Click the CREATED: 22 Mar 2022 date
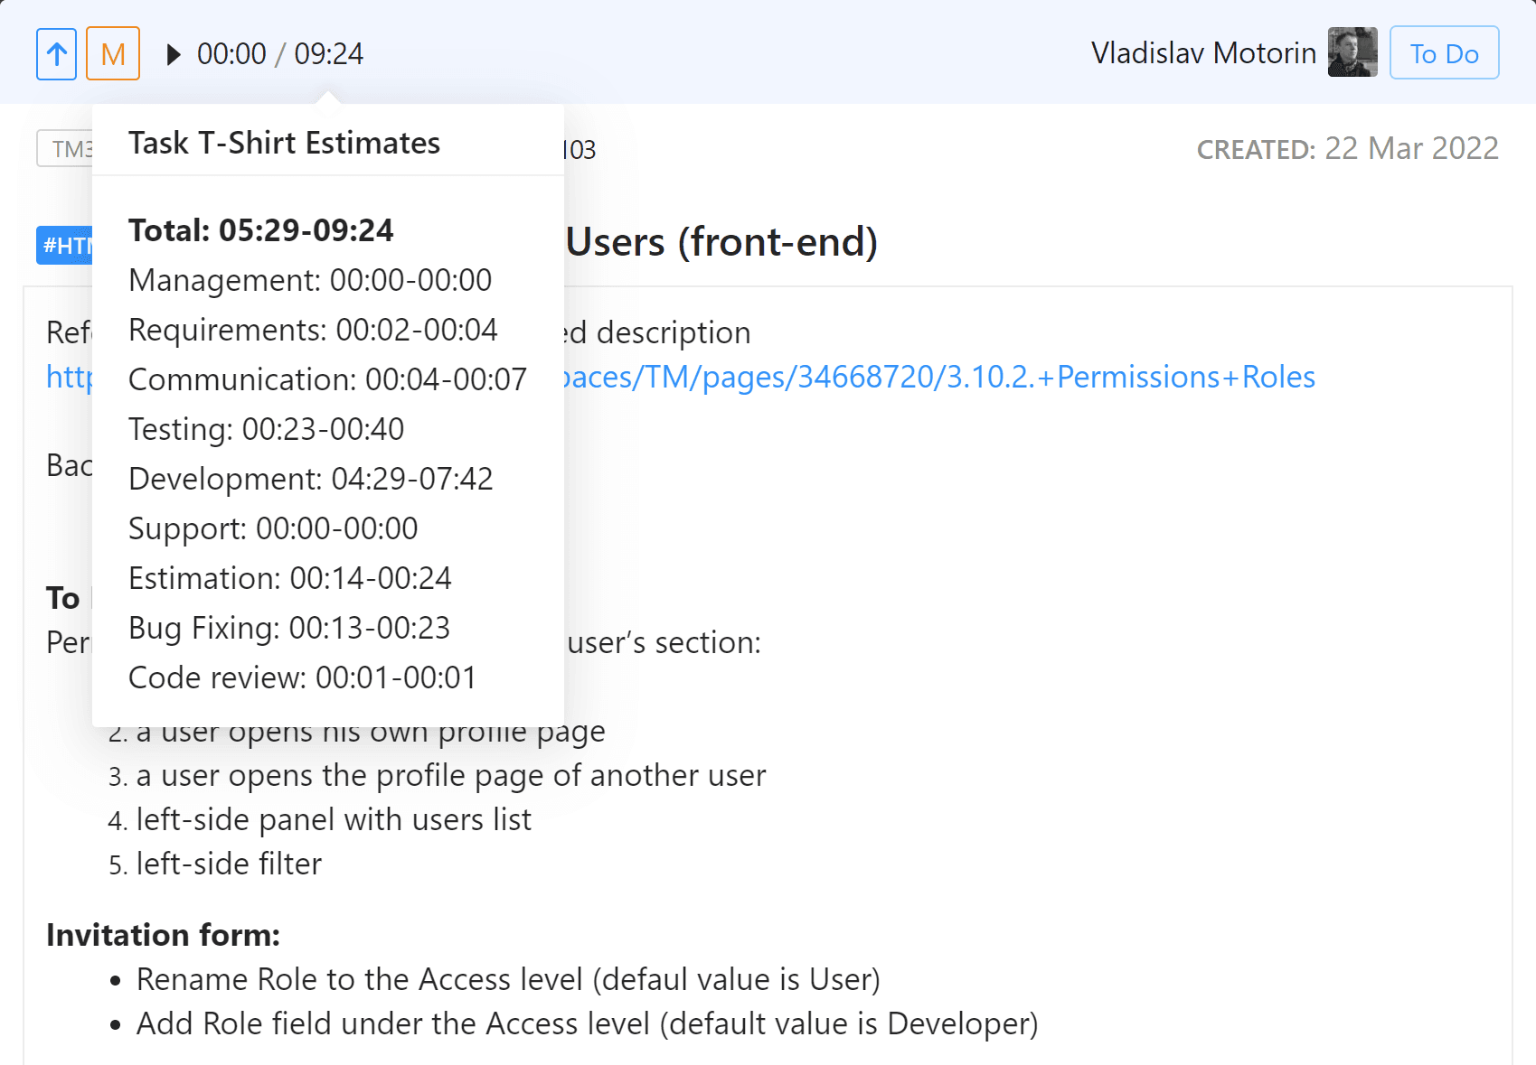Image resolution: width=1536 pixels, height=1065 pixels. (x=1348, y=148)
